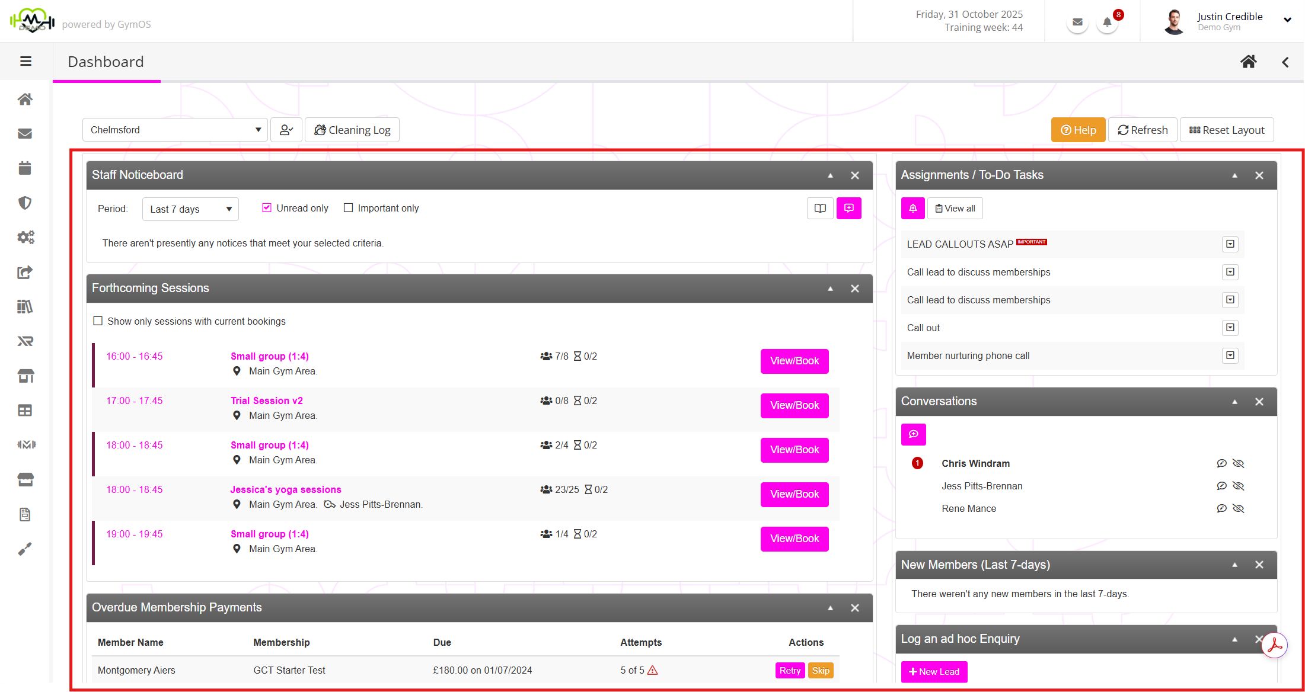Enable the Important only checkbox
Image resolution: width=1305 pixels, height=692 pixels.
click(349, 208)
